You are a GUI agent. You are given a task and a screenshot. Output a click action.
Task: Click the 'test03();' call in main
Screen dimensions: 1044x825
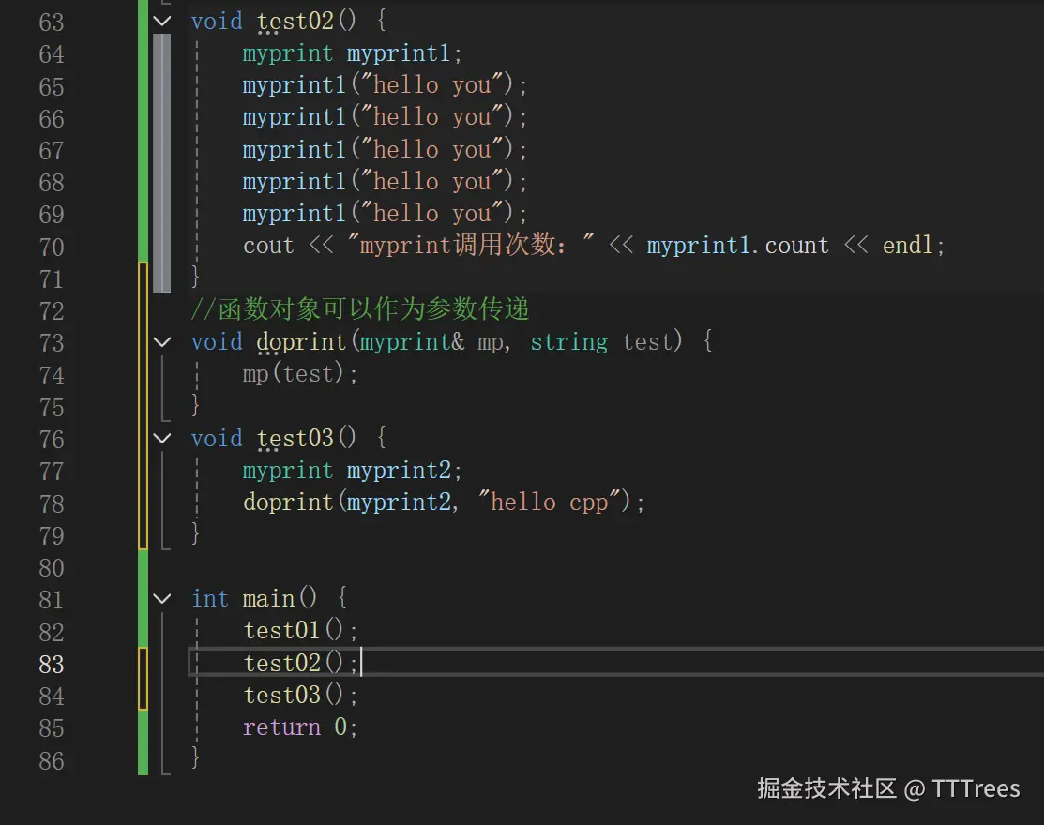300,696
